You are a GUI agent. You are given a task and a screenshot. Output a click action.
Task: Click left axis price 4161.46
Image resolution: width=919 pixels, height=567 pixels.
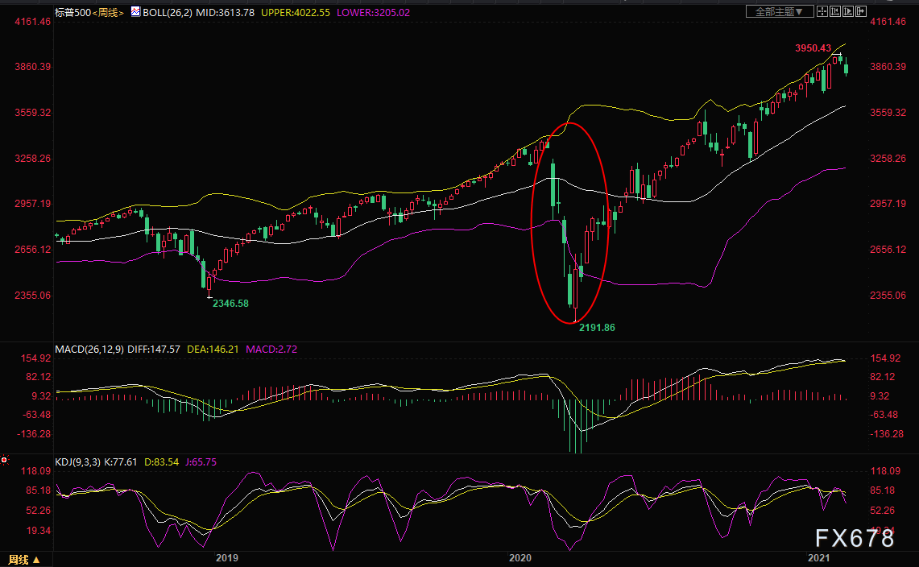pyautogui.click(x=33, y=22)
